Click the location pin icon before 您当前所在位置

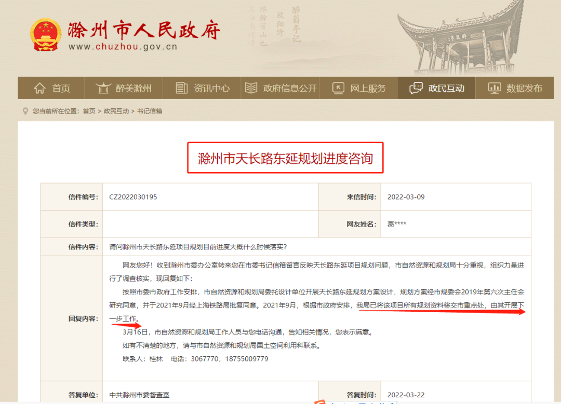[x=25, y=111]
